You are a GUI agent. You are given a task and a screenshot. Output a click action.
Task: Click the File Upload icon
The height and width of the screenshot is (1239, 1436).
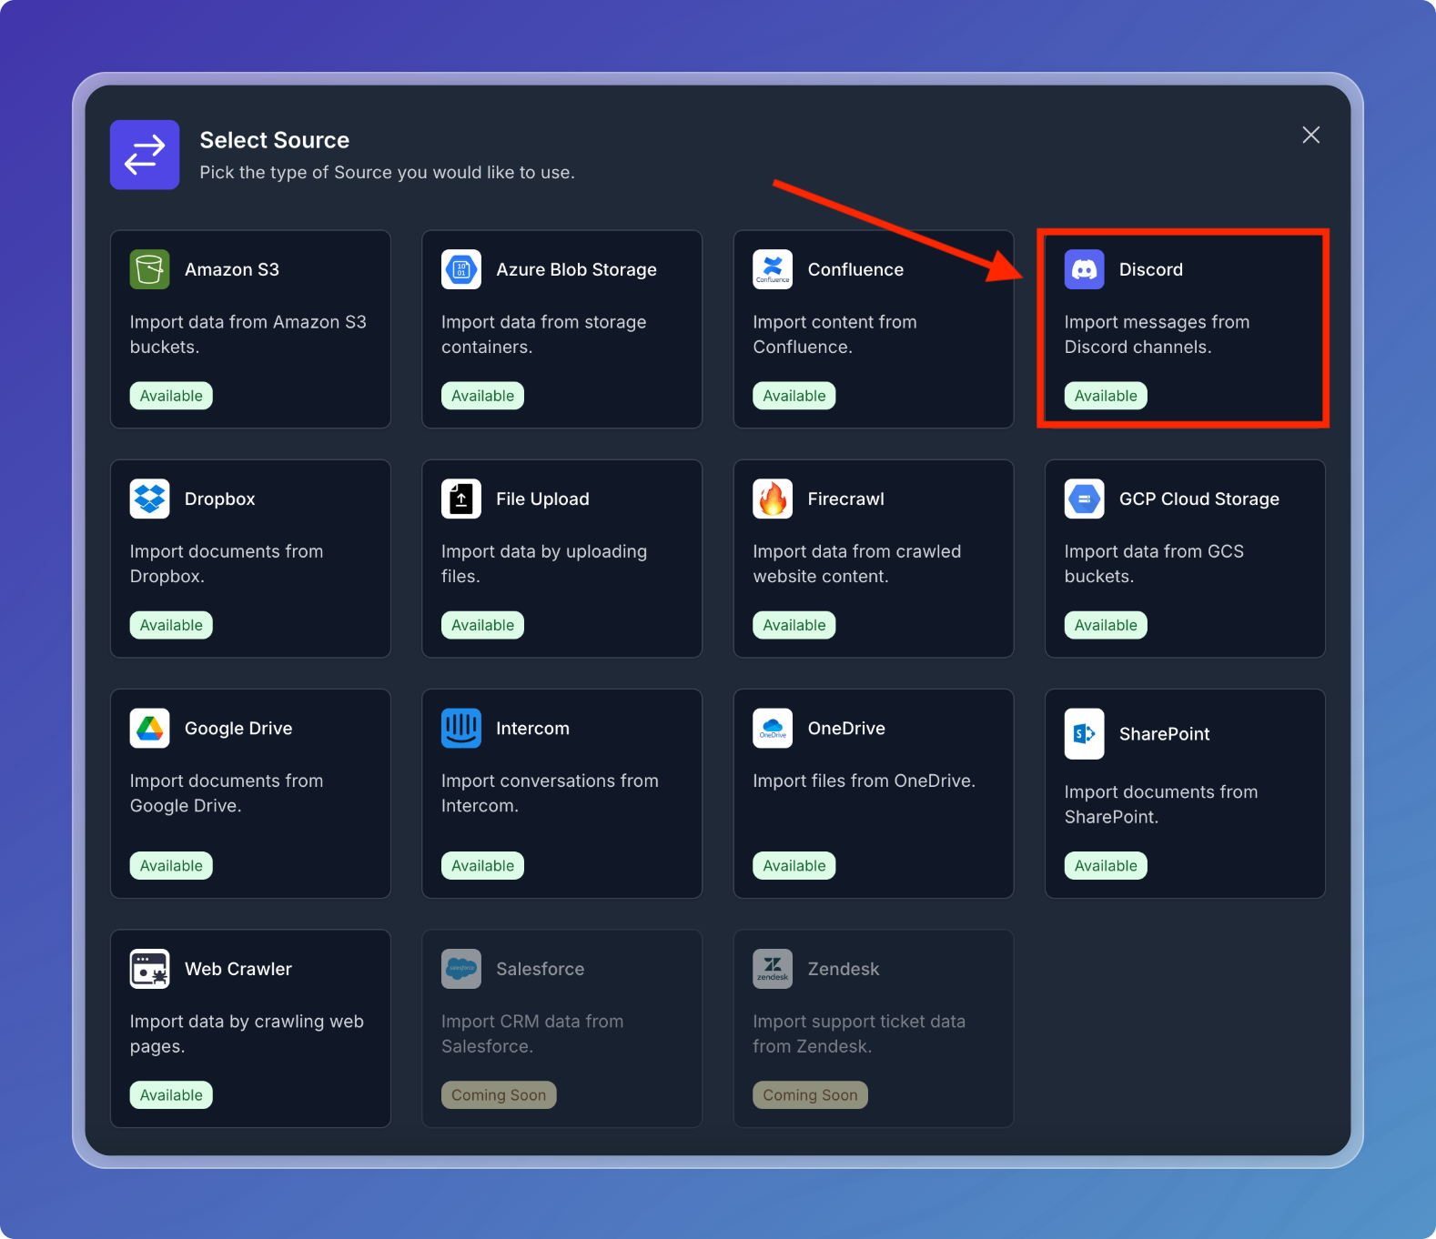[461, 499]
